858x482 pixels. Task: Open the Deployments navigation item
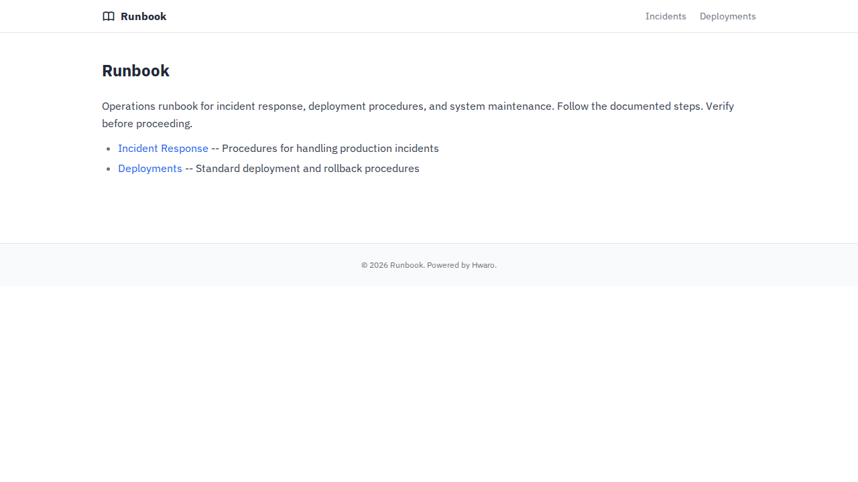pyautogui.click(x=727, y=16)
